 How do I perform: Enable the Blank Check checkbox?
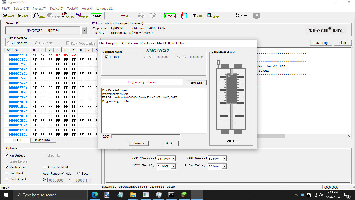coord(7,179)
